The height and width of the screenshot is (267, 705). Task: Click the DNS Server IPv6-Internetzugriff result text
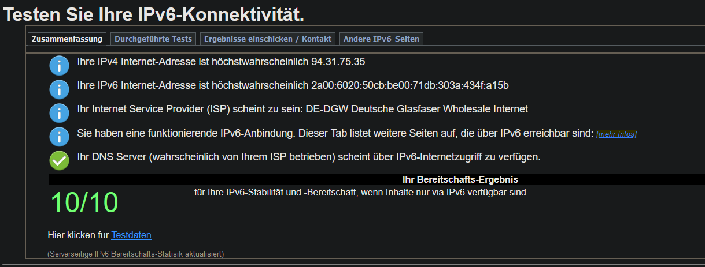[x=309, y=156]
